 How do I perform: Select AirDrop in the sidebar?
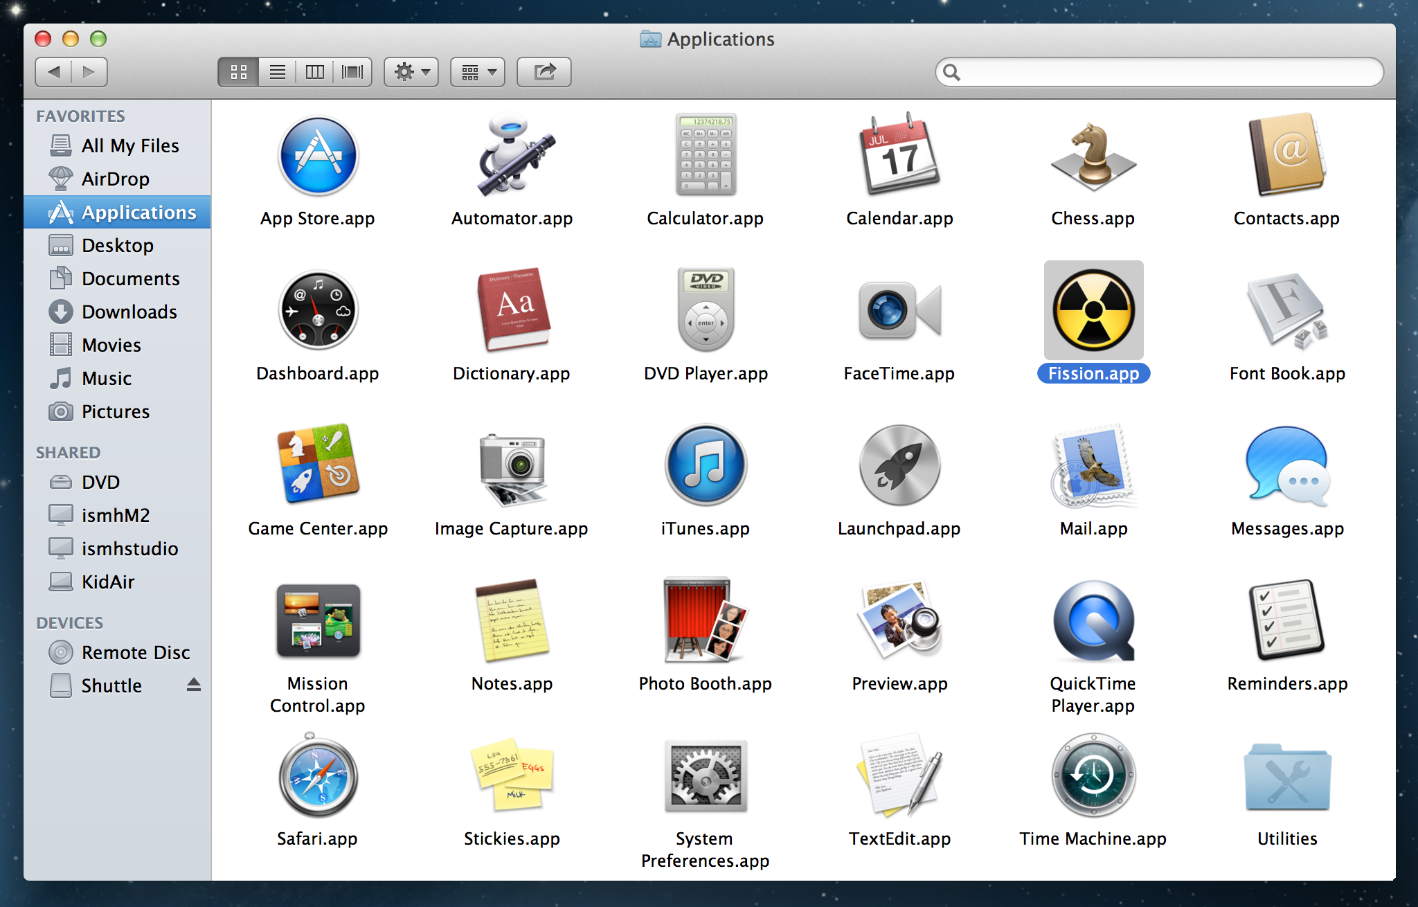point(117,179)
